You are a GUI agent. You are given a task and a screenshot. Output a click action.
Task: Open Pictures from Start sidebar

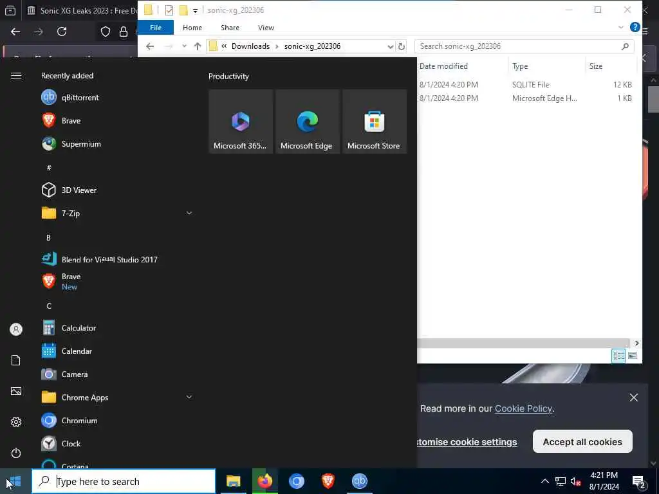[16, 391]
